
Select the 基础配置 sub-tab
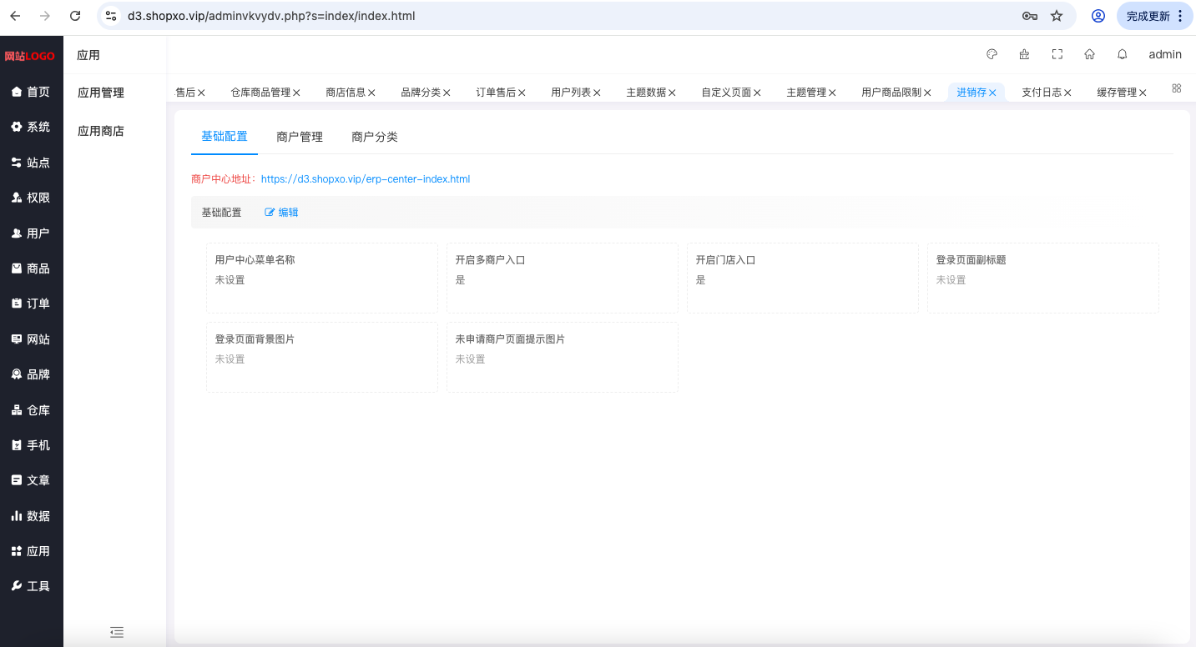pyautogui.click(x=225, y=136)
